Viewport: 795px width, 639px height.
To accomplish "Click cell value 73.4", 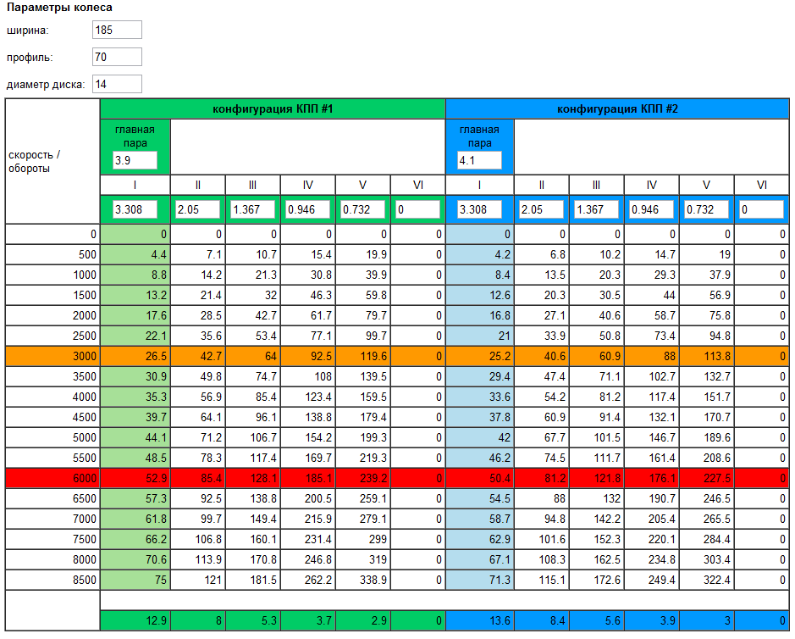I will coord(652,336).
